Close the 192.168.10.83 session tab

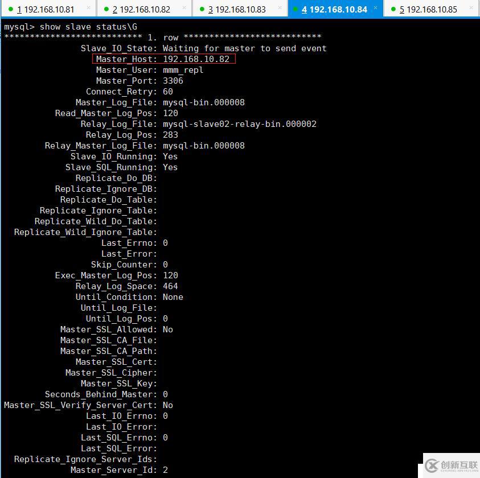pos(280,7)
